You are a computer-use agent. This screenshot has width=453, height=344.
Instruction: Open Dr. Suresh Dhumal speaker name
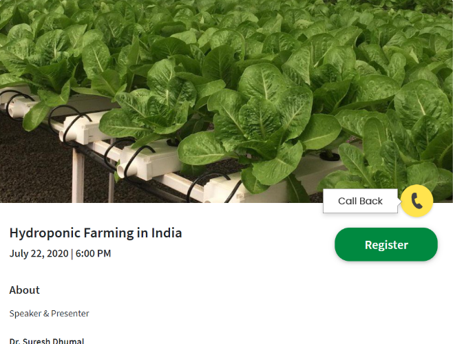47,341
